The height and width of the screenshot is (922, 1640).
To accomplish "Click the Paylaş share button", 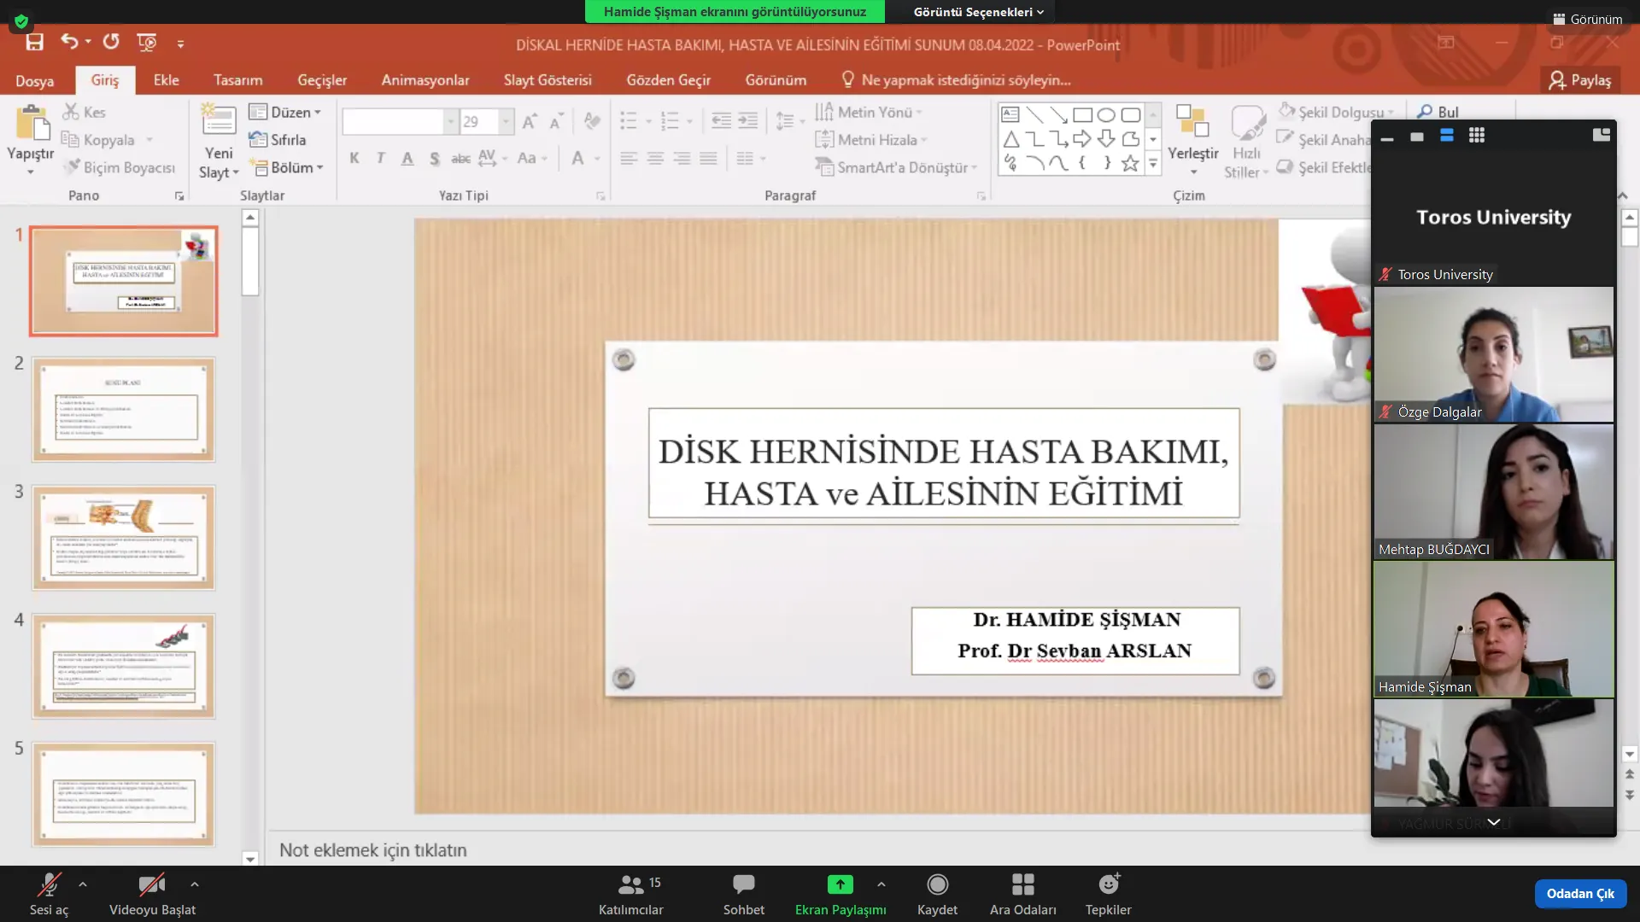I will (1580, 80).
